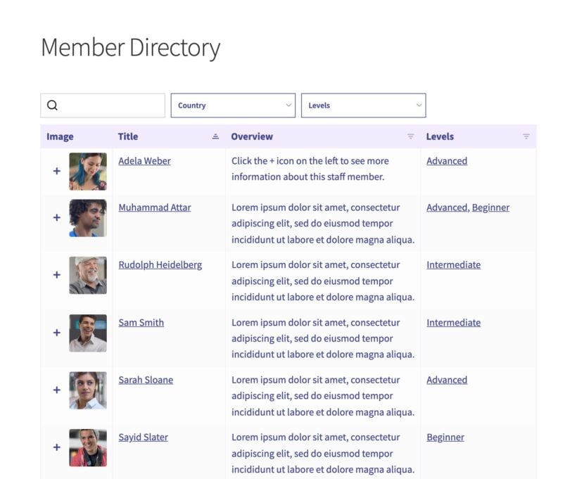
Task: Click the Levels column sort icon
Action: 526,136
